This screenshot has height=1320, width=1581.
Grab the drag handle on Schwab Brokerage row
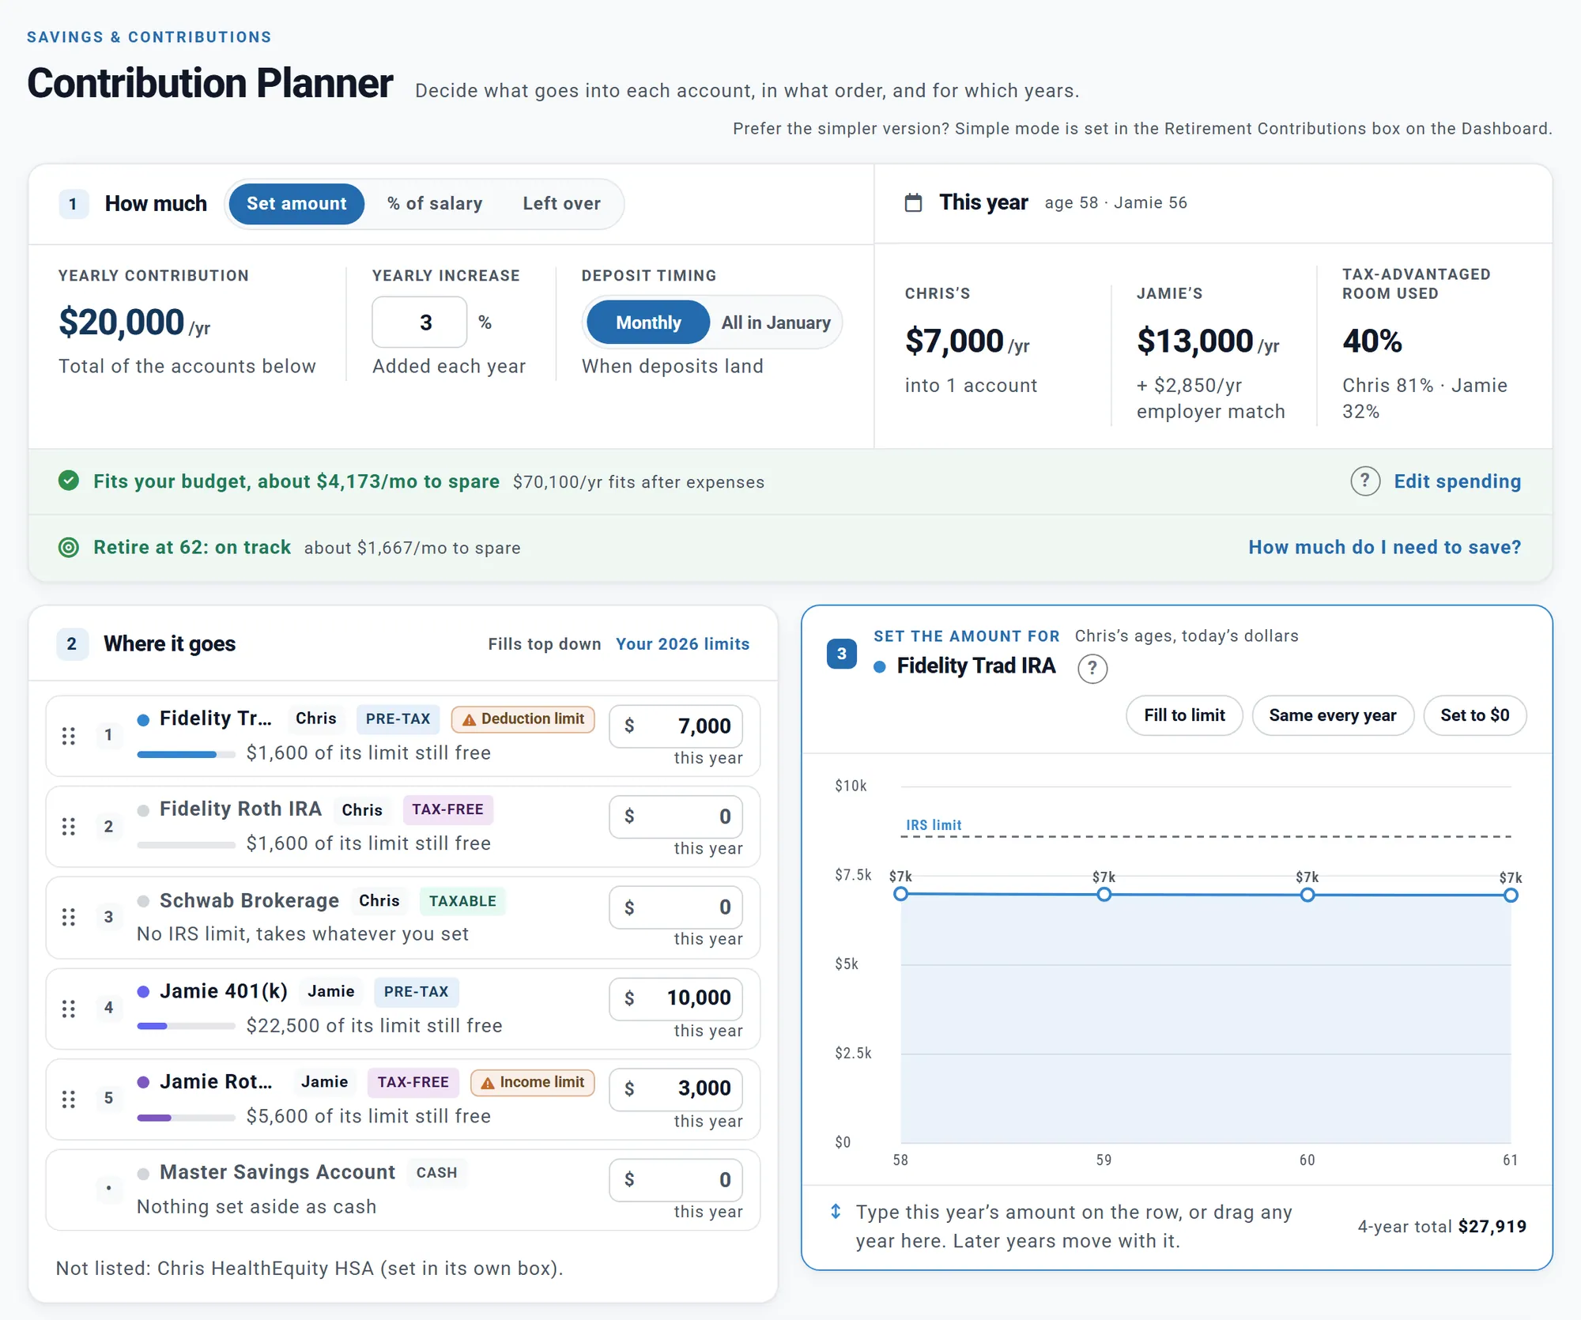[x=69, y=917]
